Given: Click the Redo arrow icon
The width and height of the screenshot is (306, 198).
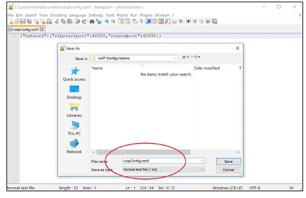Looking at the screenshot, I should pyautogui.click(x=84, y=21).
